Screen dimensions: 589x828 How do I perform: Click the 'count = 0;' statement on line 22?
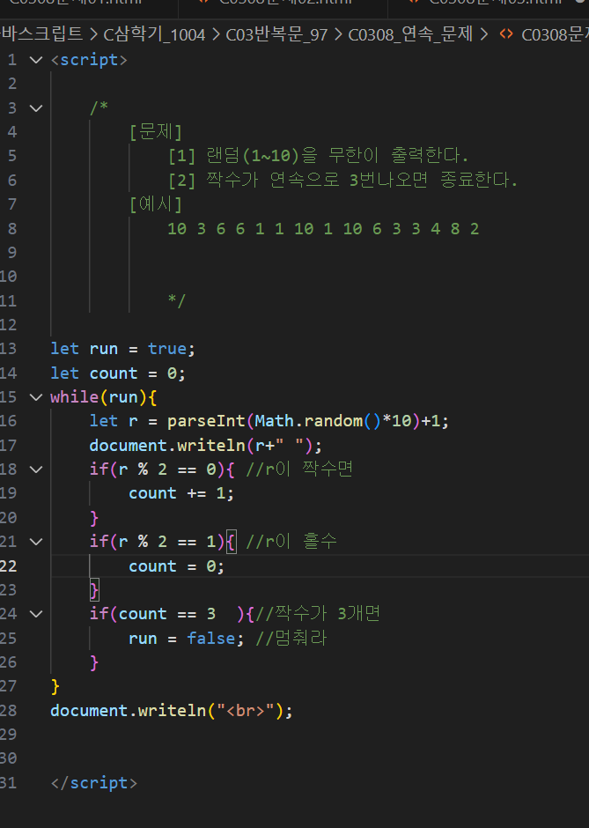(x=176, y=566)
